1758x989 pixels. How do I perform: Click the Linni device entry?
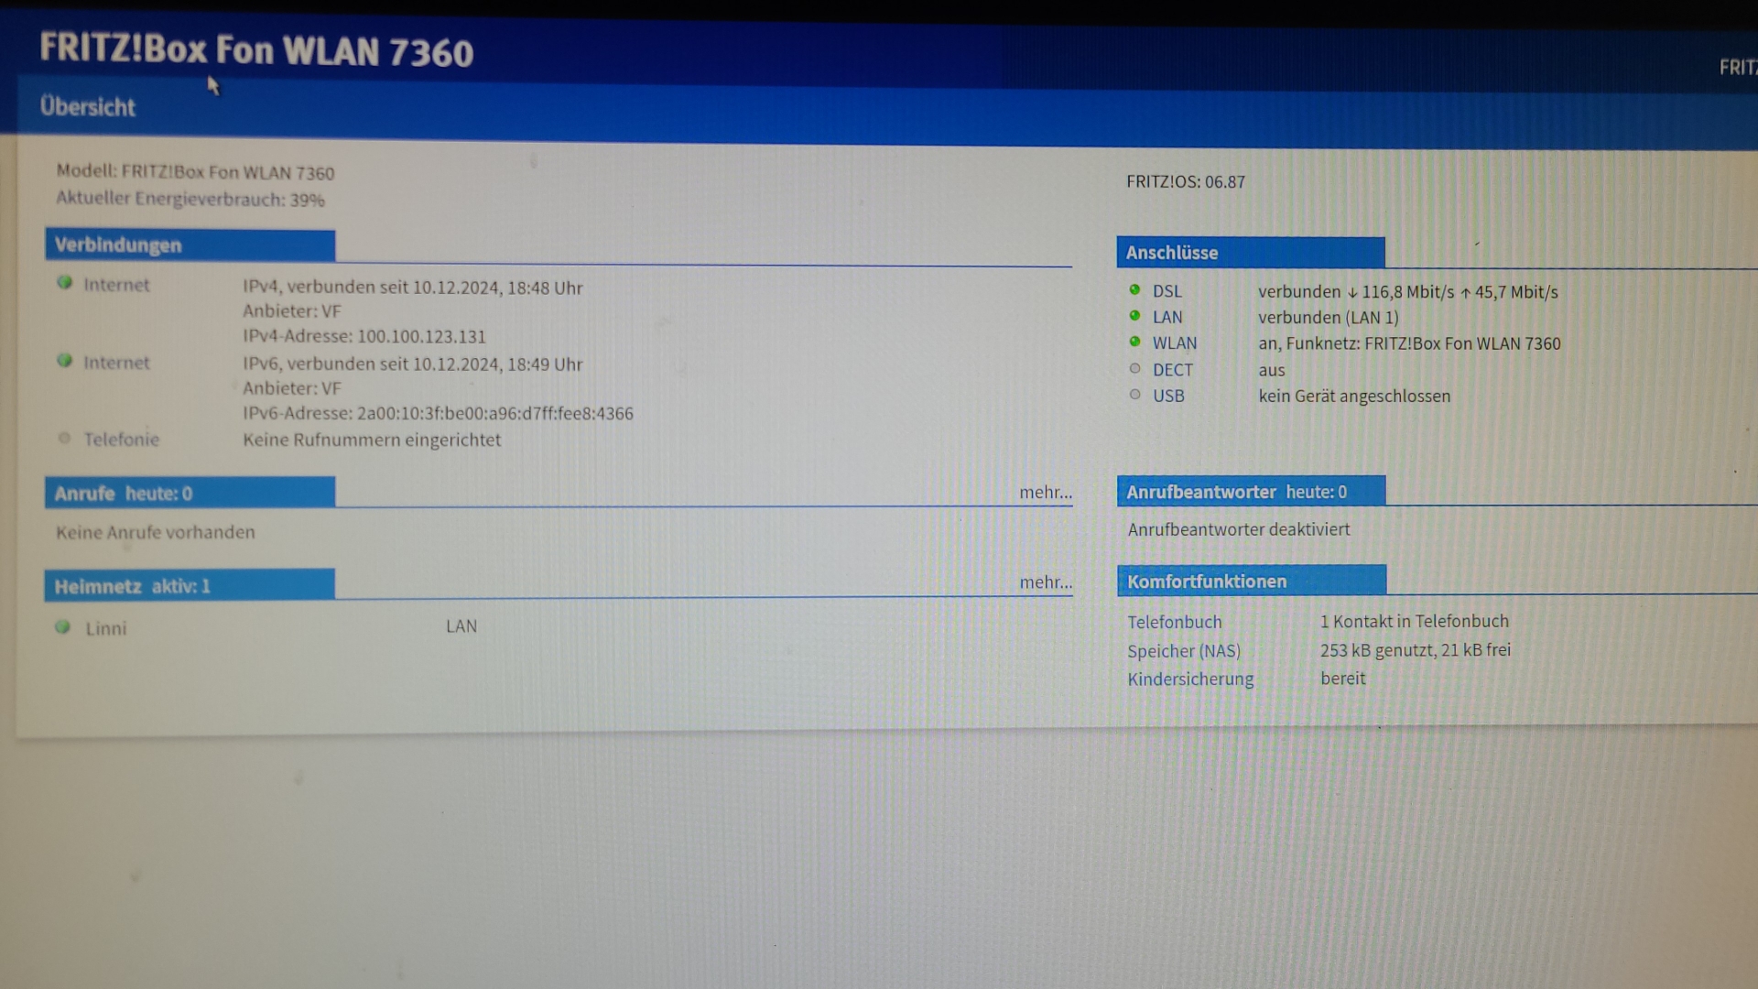pos(106,629)
